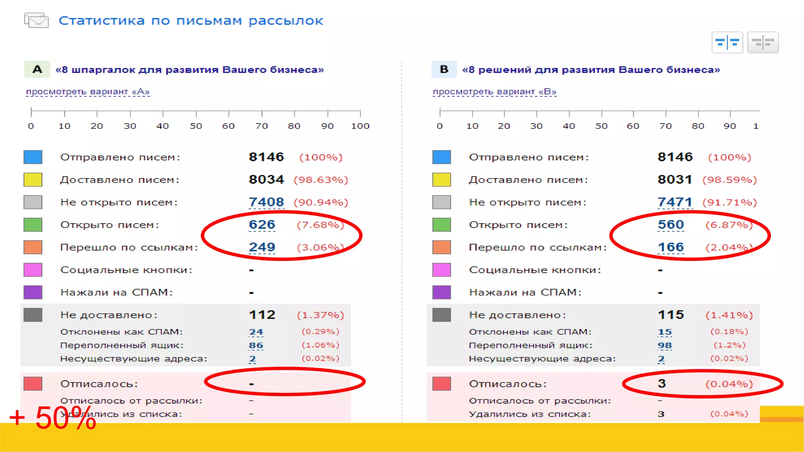804x452 pixels.
Task: Switch to the blue split comparison view button
Action: pos(727,42)
